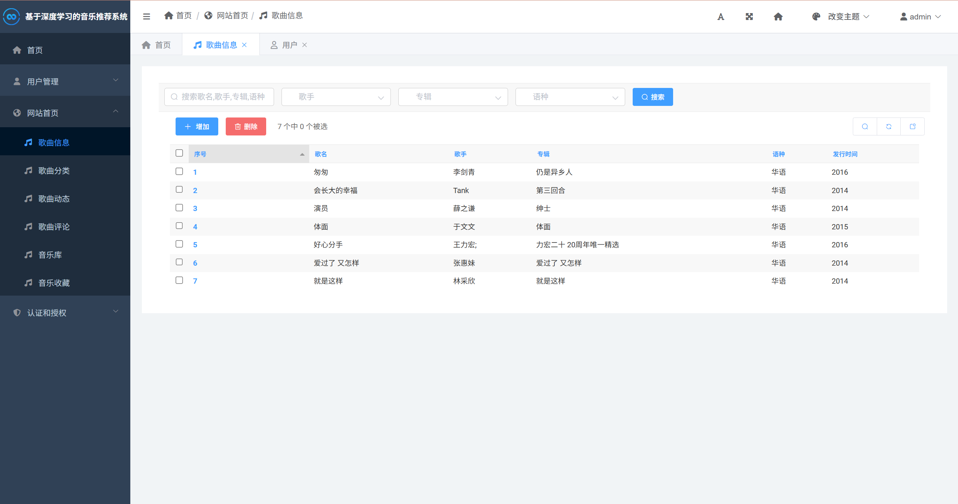Open 歌曲分类 in the sidebar
The width and height of the screenshot is (958, 504).
point(54,171)
